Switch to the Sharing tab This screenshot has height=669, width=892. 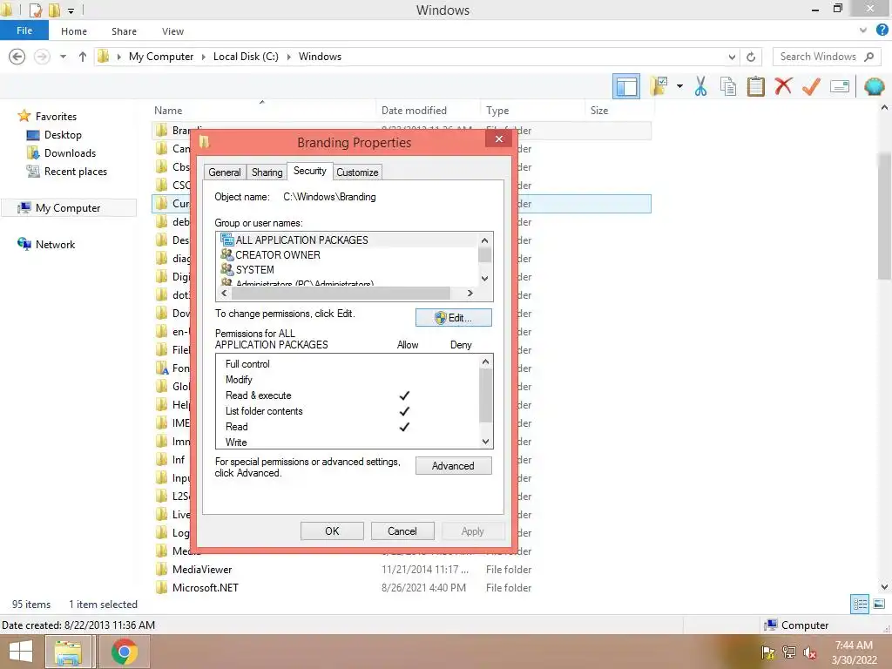(267, 172)
